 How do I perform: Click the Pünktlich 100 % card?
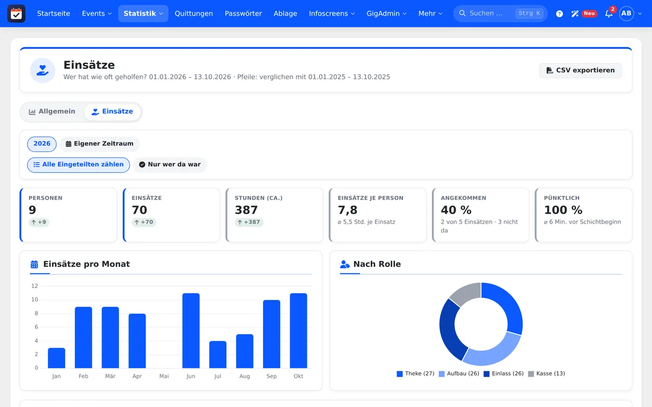tap(584, 215)
